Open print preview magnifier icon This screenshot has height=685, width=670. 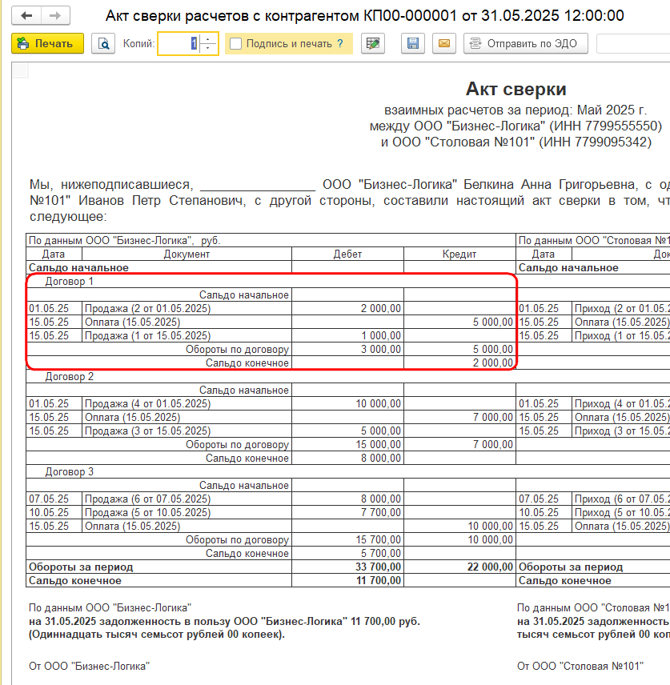(x=103, y=44)
